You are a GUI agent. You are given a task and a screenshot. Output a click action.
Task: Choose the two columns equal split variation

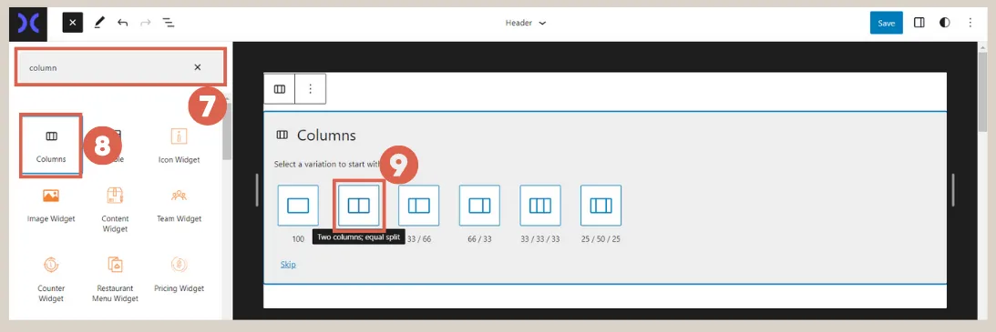point(359,206)
